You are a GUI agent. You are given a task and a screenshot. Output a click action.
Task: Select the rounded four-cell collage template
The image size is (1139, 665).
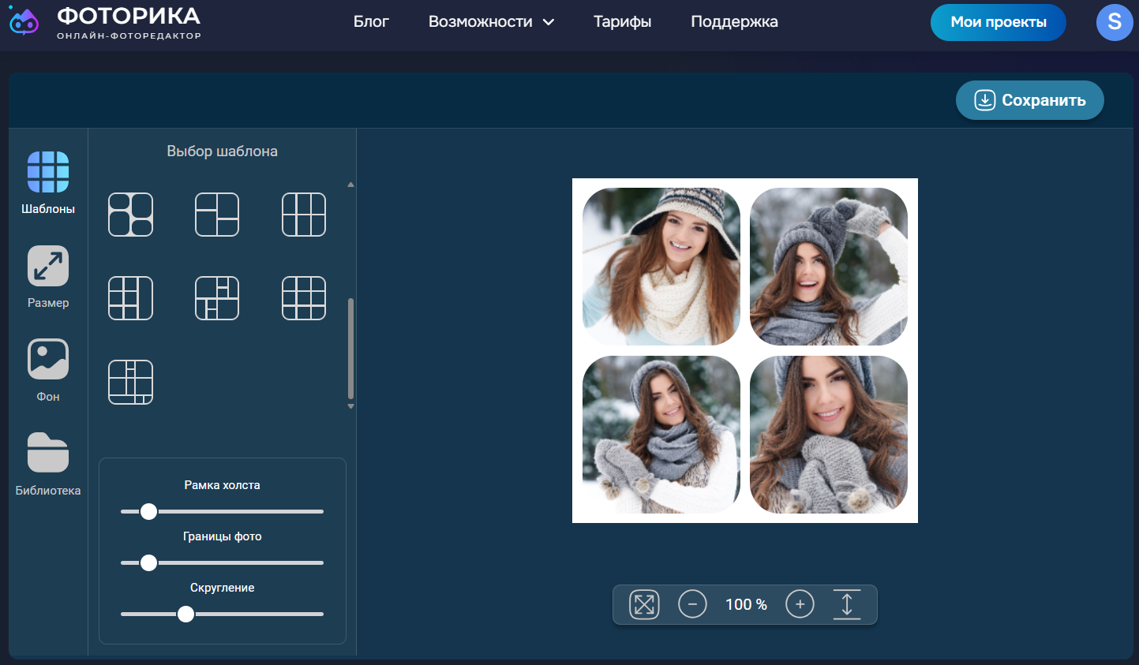130,215
